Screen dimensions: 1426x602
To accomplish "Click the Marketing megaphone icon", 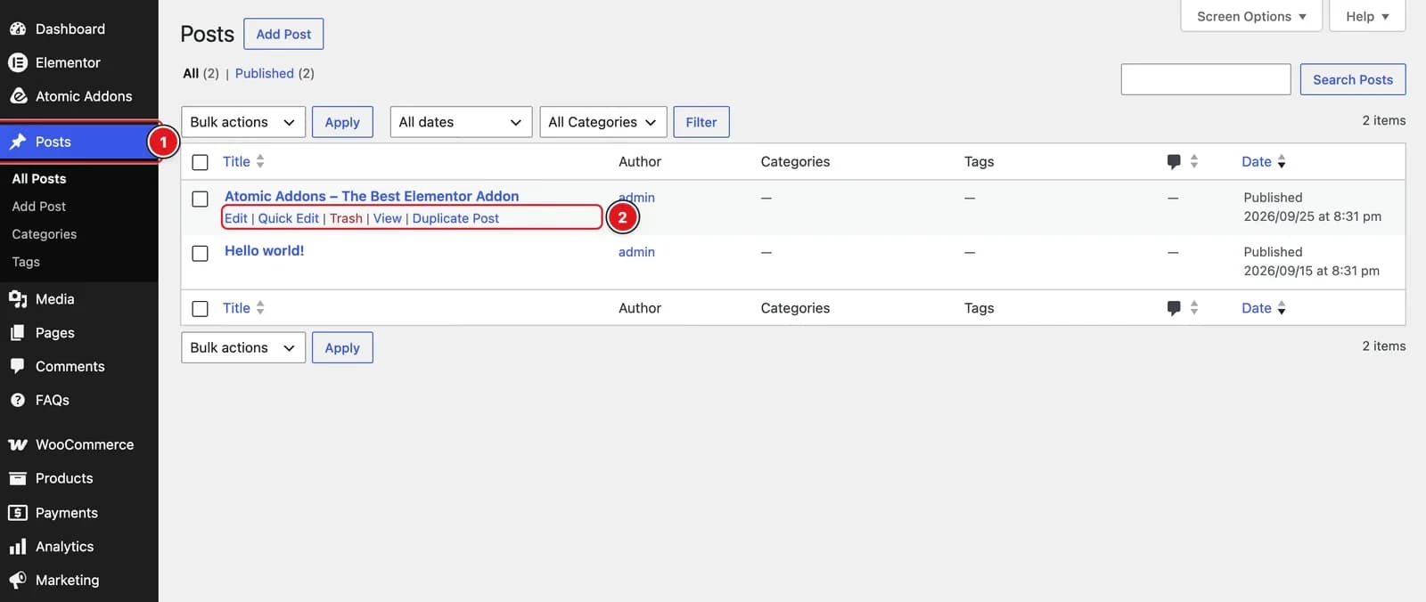I will 17,580.
